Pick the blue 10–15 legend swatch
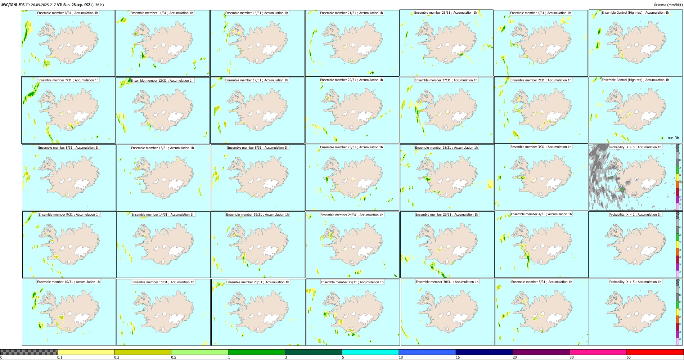The width and height of the screenshot is (684, 360). coord(427,352)
